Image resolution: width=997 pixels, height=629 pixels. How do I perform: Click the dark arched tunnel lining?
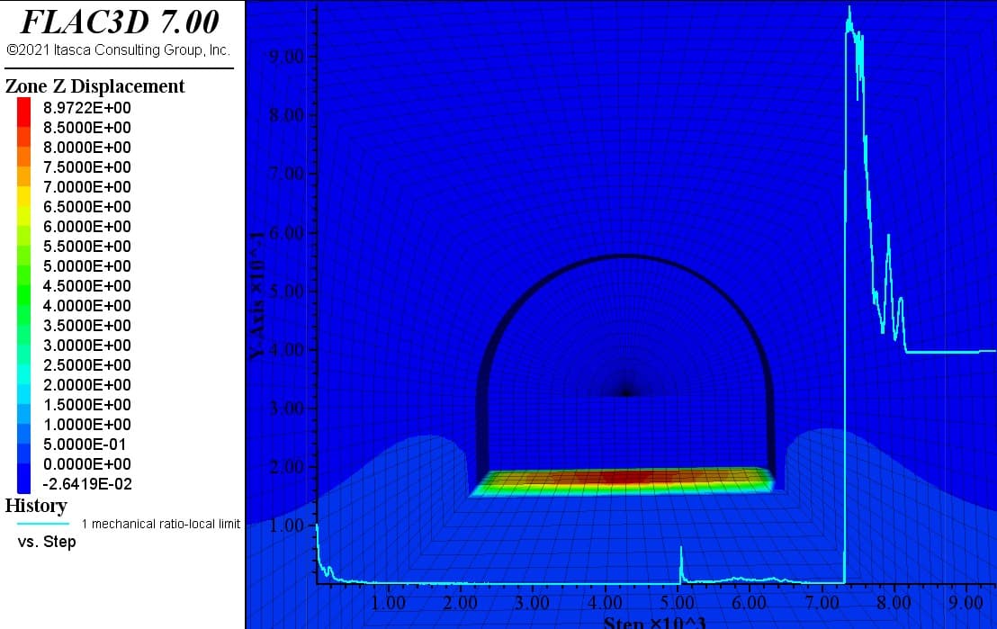tap(625, 258)
